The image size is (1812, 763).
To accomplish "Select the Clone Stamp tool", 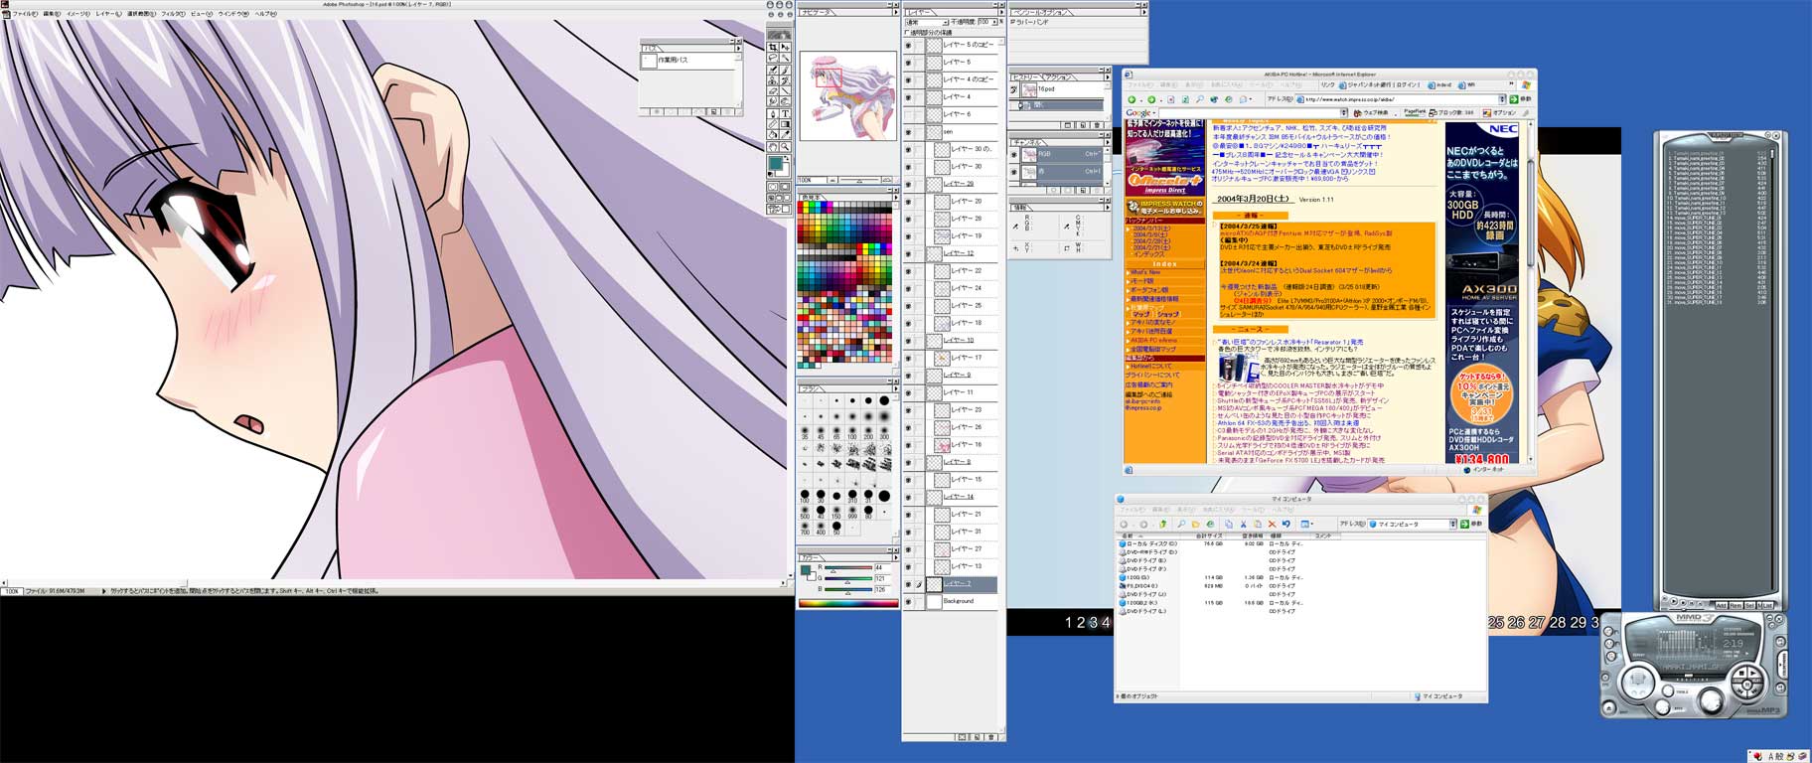I will point(773,80).
